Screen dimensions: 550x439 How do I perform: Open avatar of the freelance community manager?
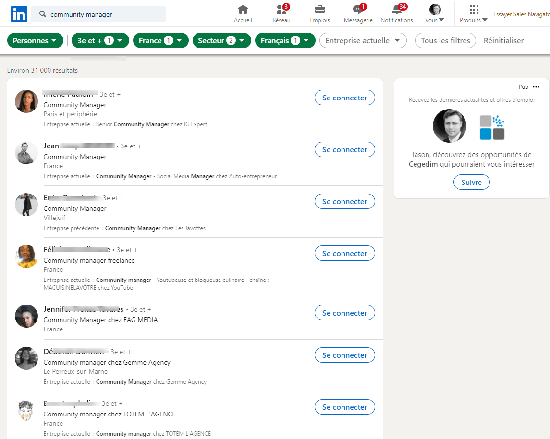coord(26,256)
